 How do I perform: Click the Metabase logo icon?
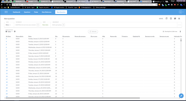pos(6,12)
